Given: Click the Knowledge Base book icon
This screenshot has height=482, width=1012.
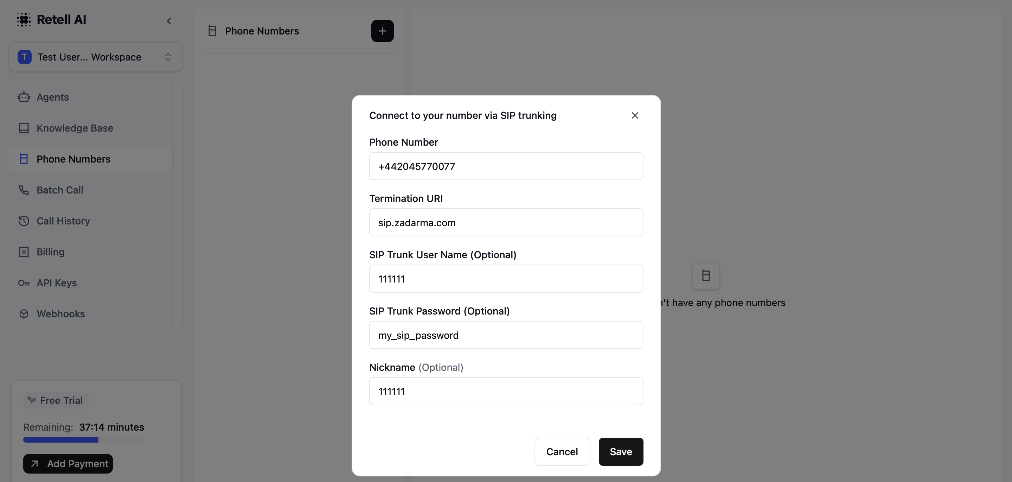Looking at the screenshot, I should click(24, 128).
